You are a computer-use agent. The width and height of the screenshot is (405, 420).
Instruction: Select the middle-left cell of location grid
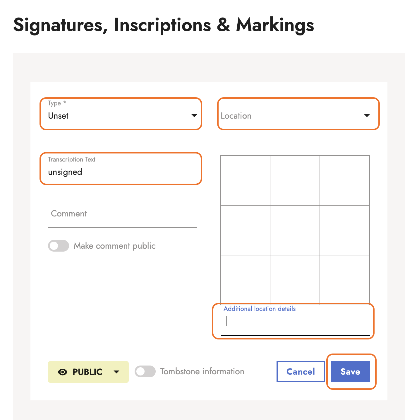(x=245, y=230)
